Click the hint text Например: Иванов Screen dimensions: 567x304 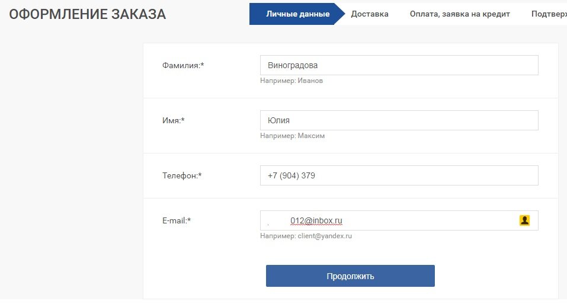(x=291, y=81)
